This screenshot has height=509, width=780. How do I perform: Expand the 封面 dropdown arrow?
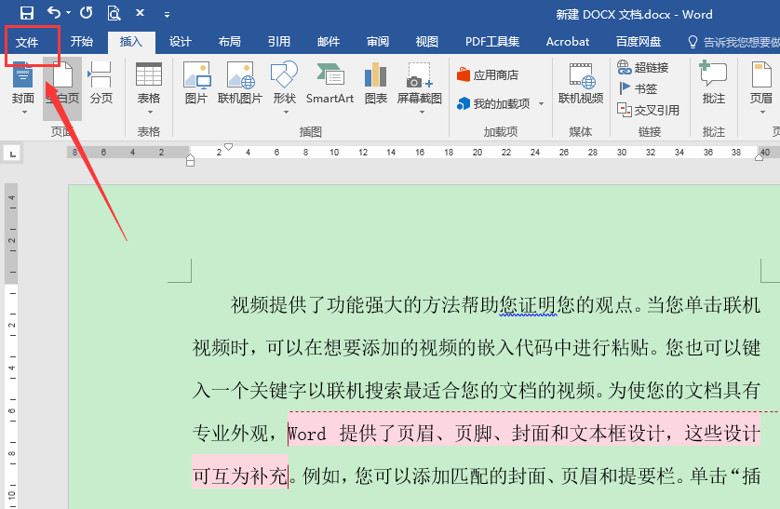tap(24, 113)
